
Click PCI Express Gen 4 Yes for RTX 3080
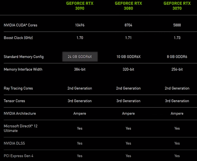coord(129,156)
